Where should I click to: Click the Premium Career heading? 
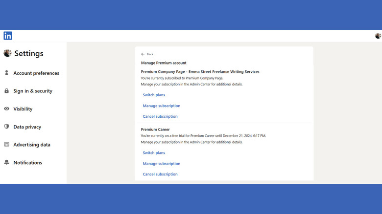tap(155, 129)
